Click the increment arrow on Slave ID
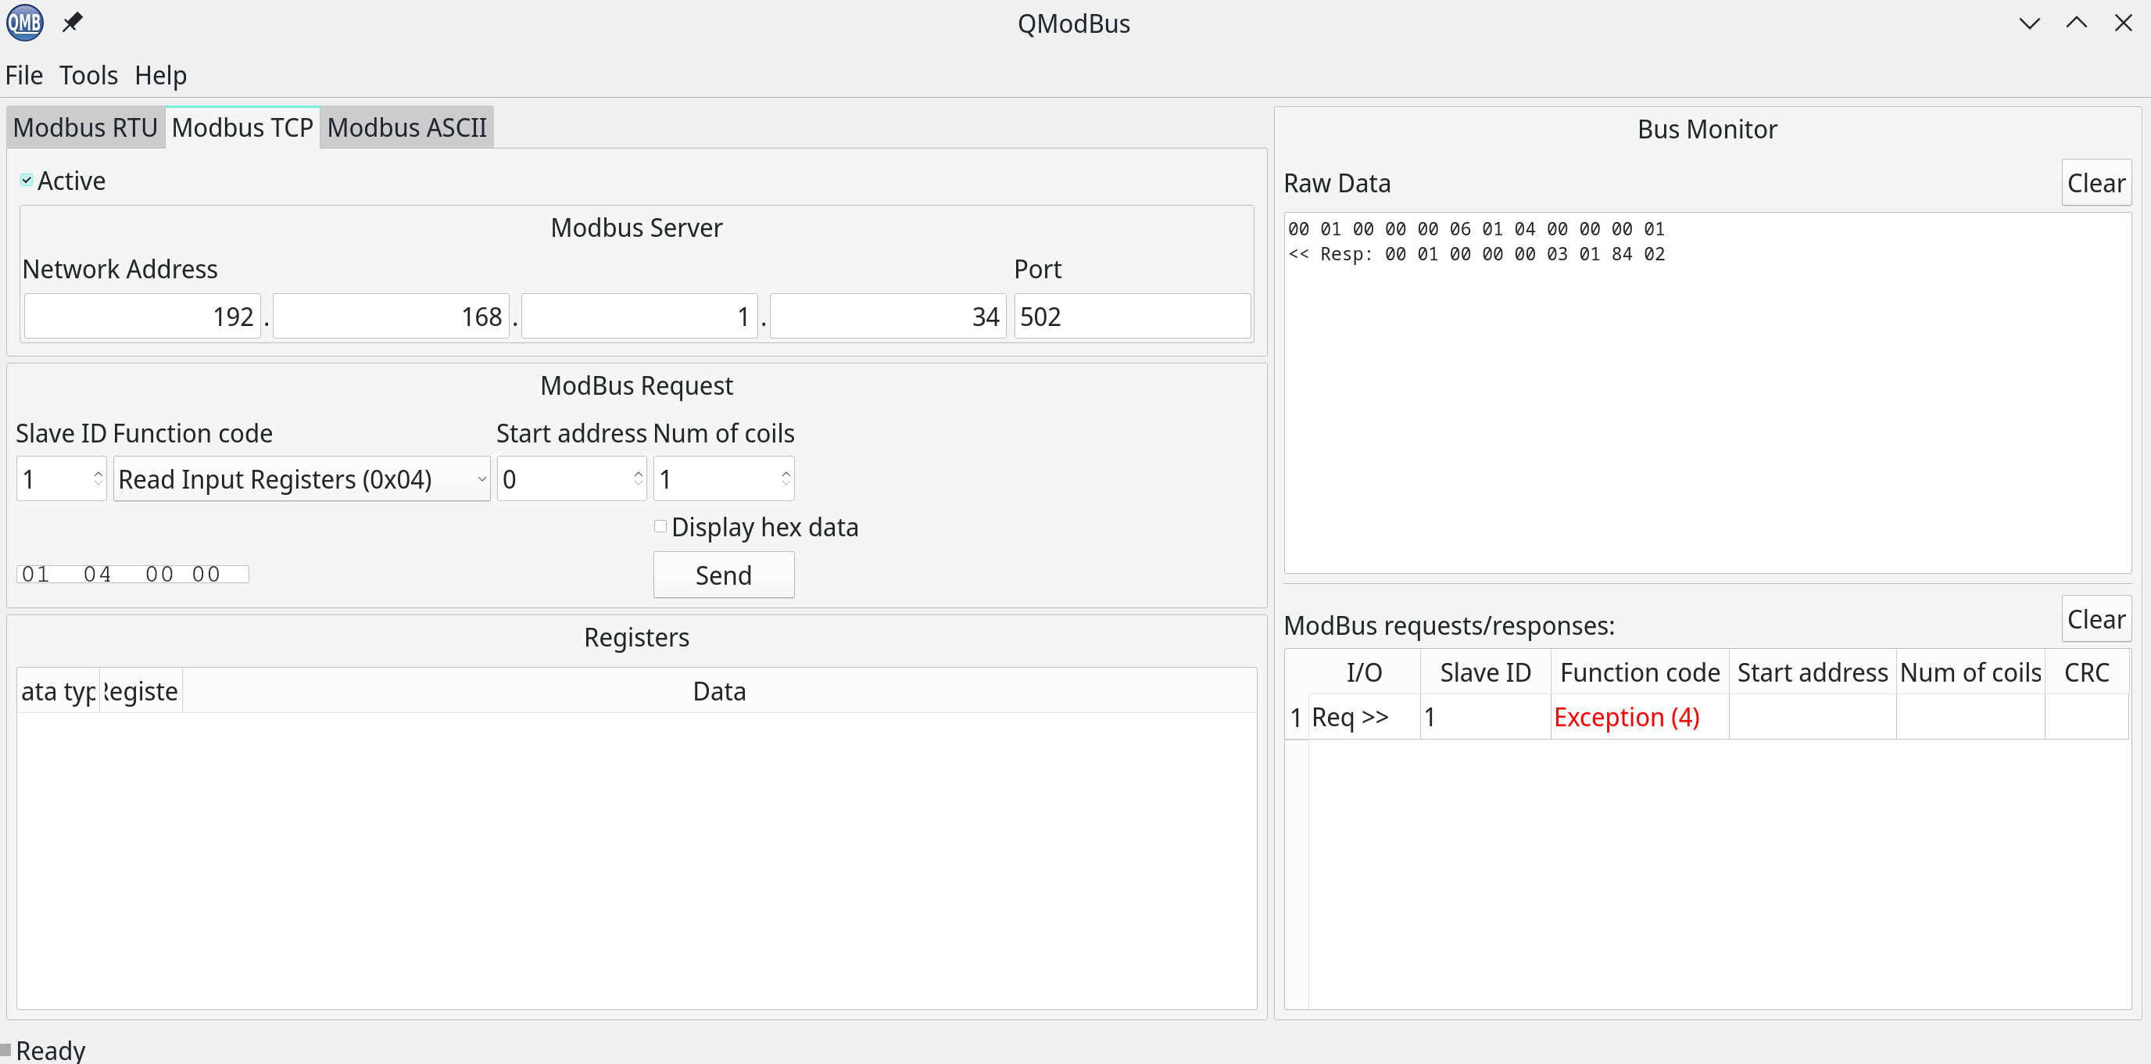The width and height of the screenshot is (2151, 1064). pos(98,475)
